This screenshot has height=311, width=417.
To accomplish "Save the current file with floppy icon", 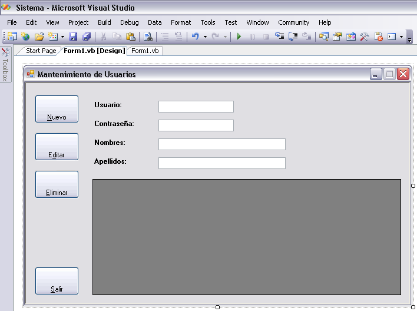I will click(x=73, y=37).
